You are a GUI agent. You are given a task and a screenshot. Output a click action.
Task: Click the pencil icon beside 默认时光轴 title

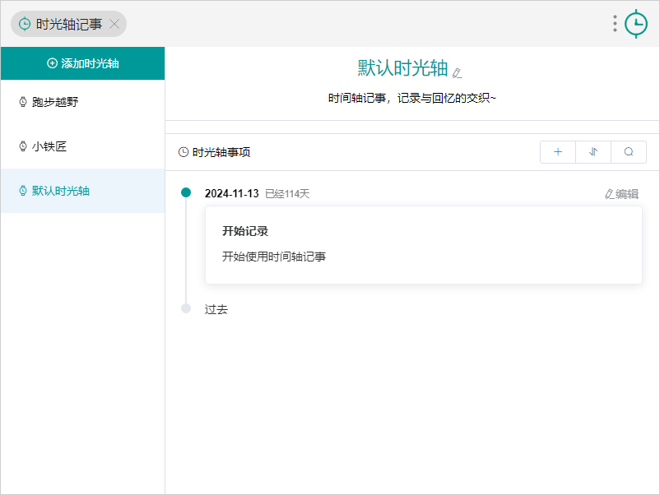click(457, 72)
